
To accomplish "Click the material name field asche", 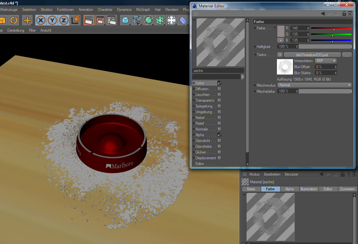I will 218,71.
